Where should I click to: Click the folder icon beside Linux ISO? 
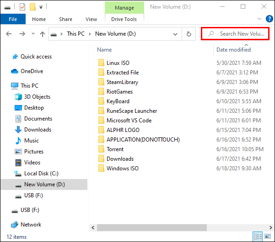pyautogui.click(x=101, y=63)
